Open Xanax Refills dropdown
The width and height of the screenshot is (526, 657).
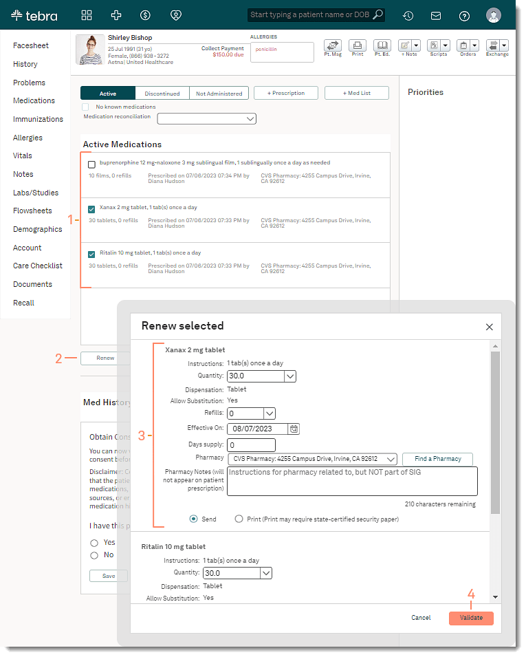click(270, 413)
